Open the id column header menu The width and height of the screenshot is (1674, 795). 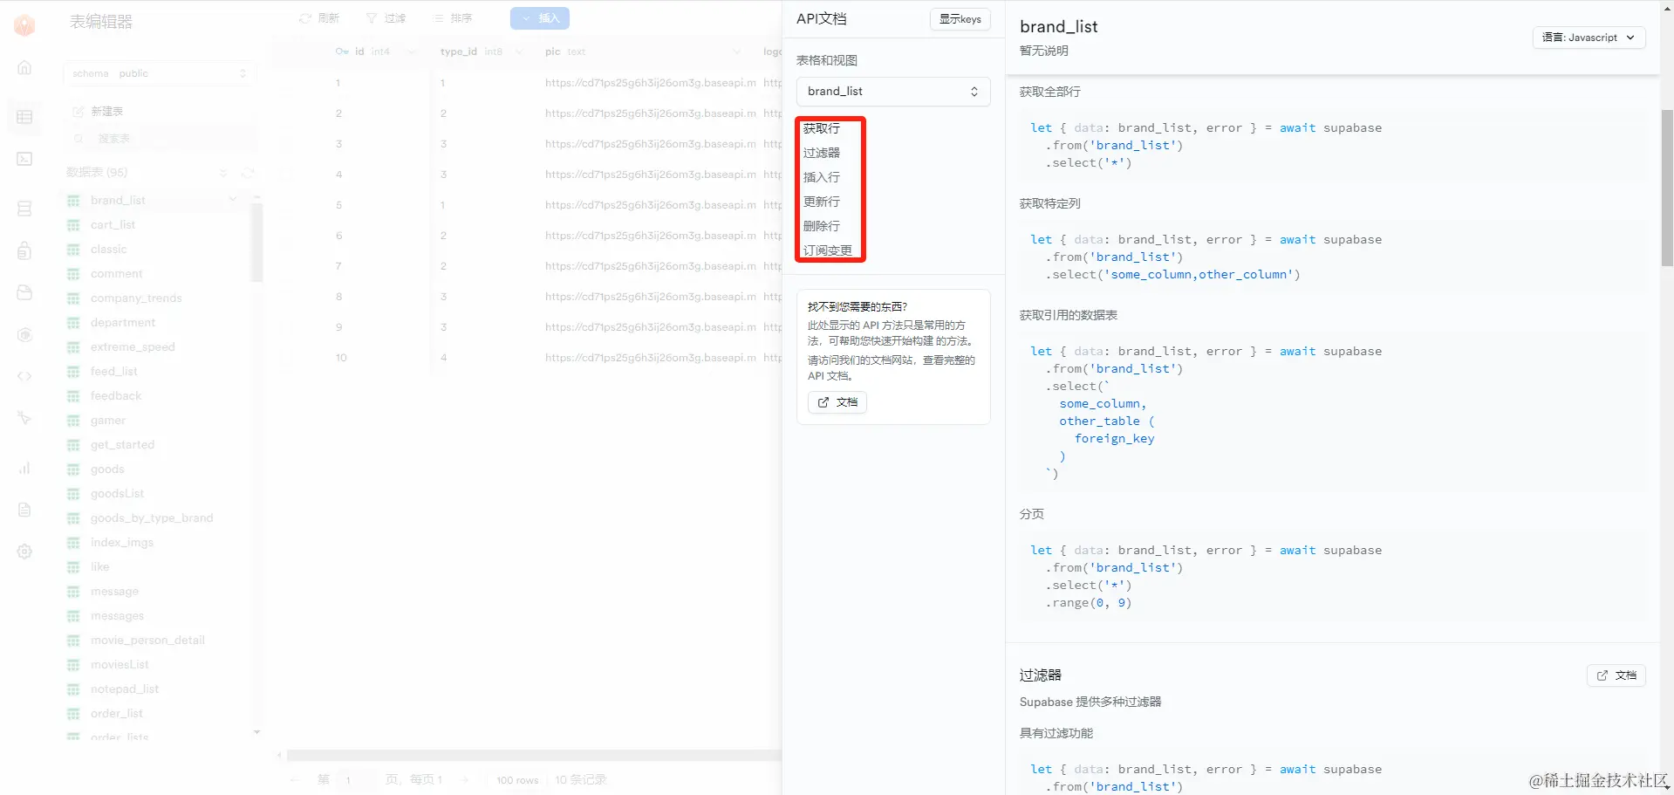click(x=411, y=51)
